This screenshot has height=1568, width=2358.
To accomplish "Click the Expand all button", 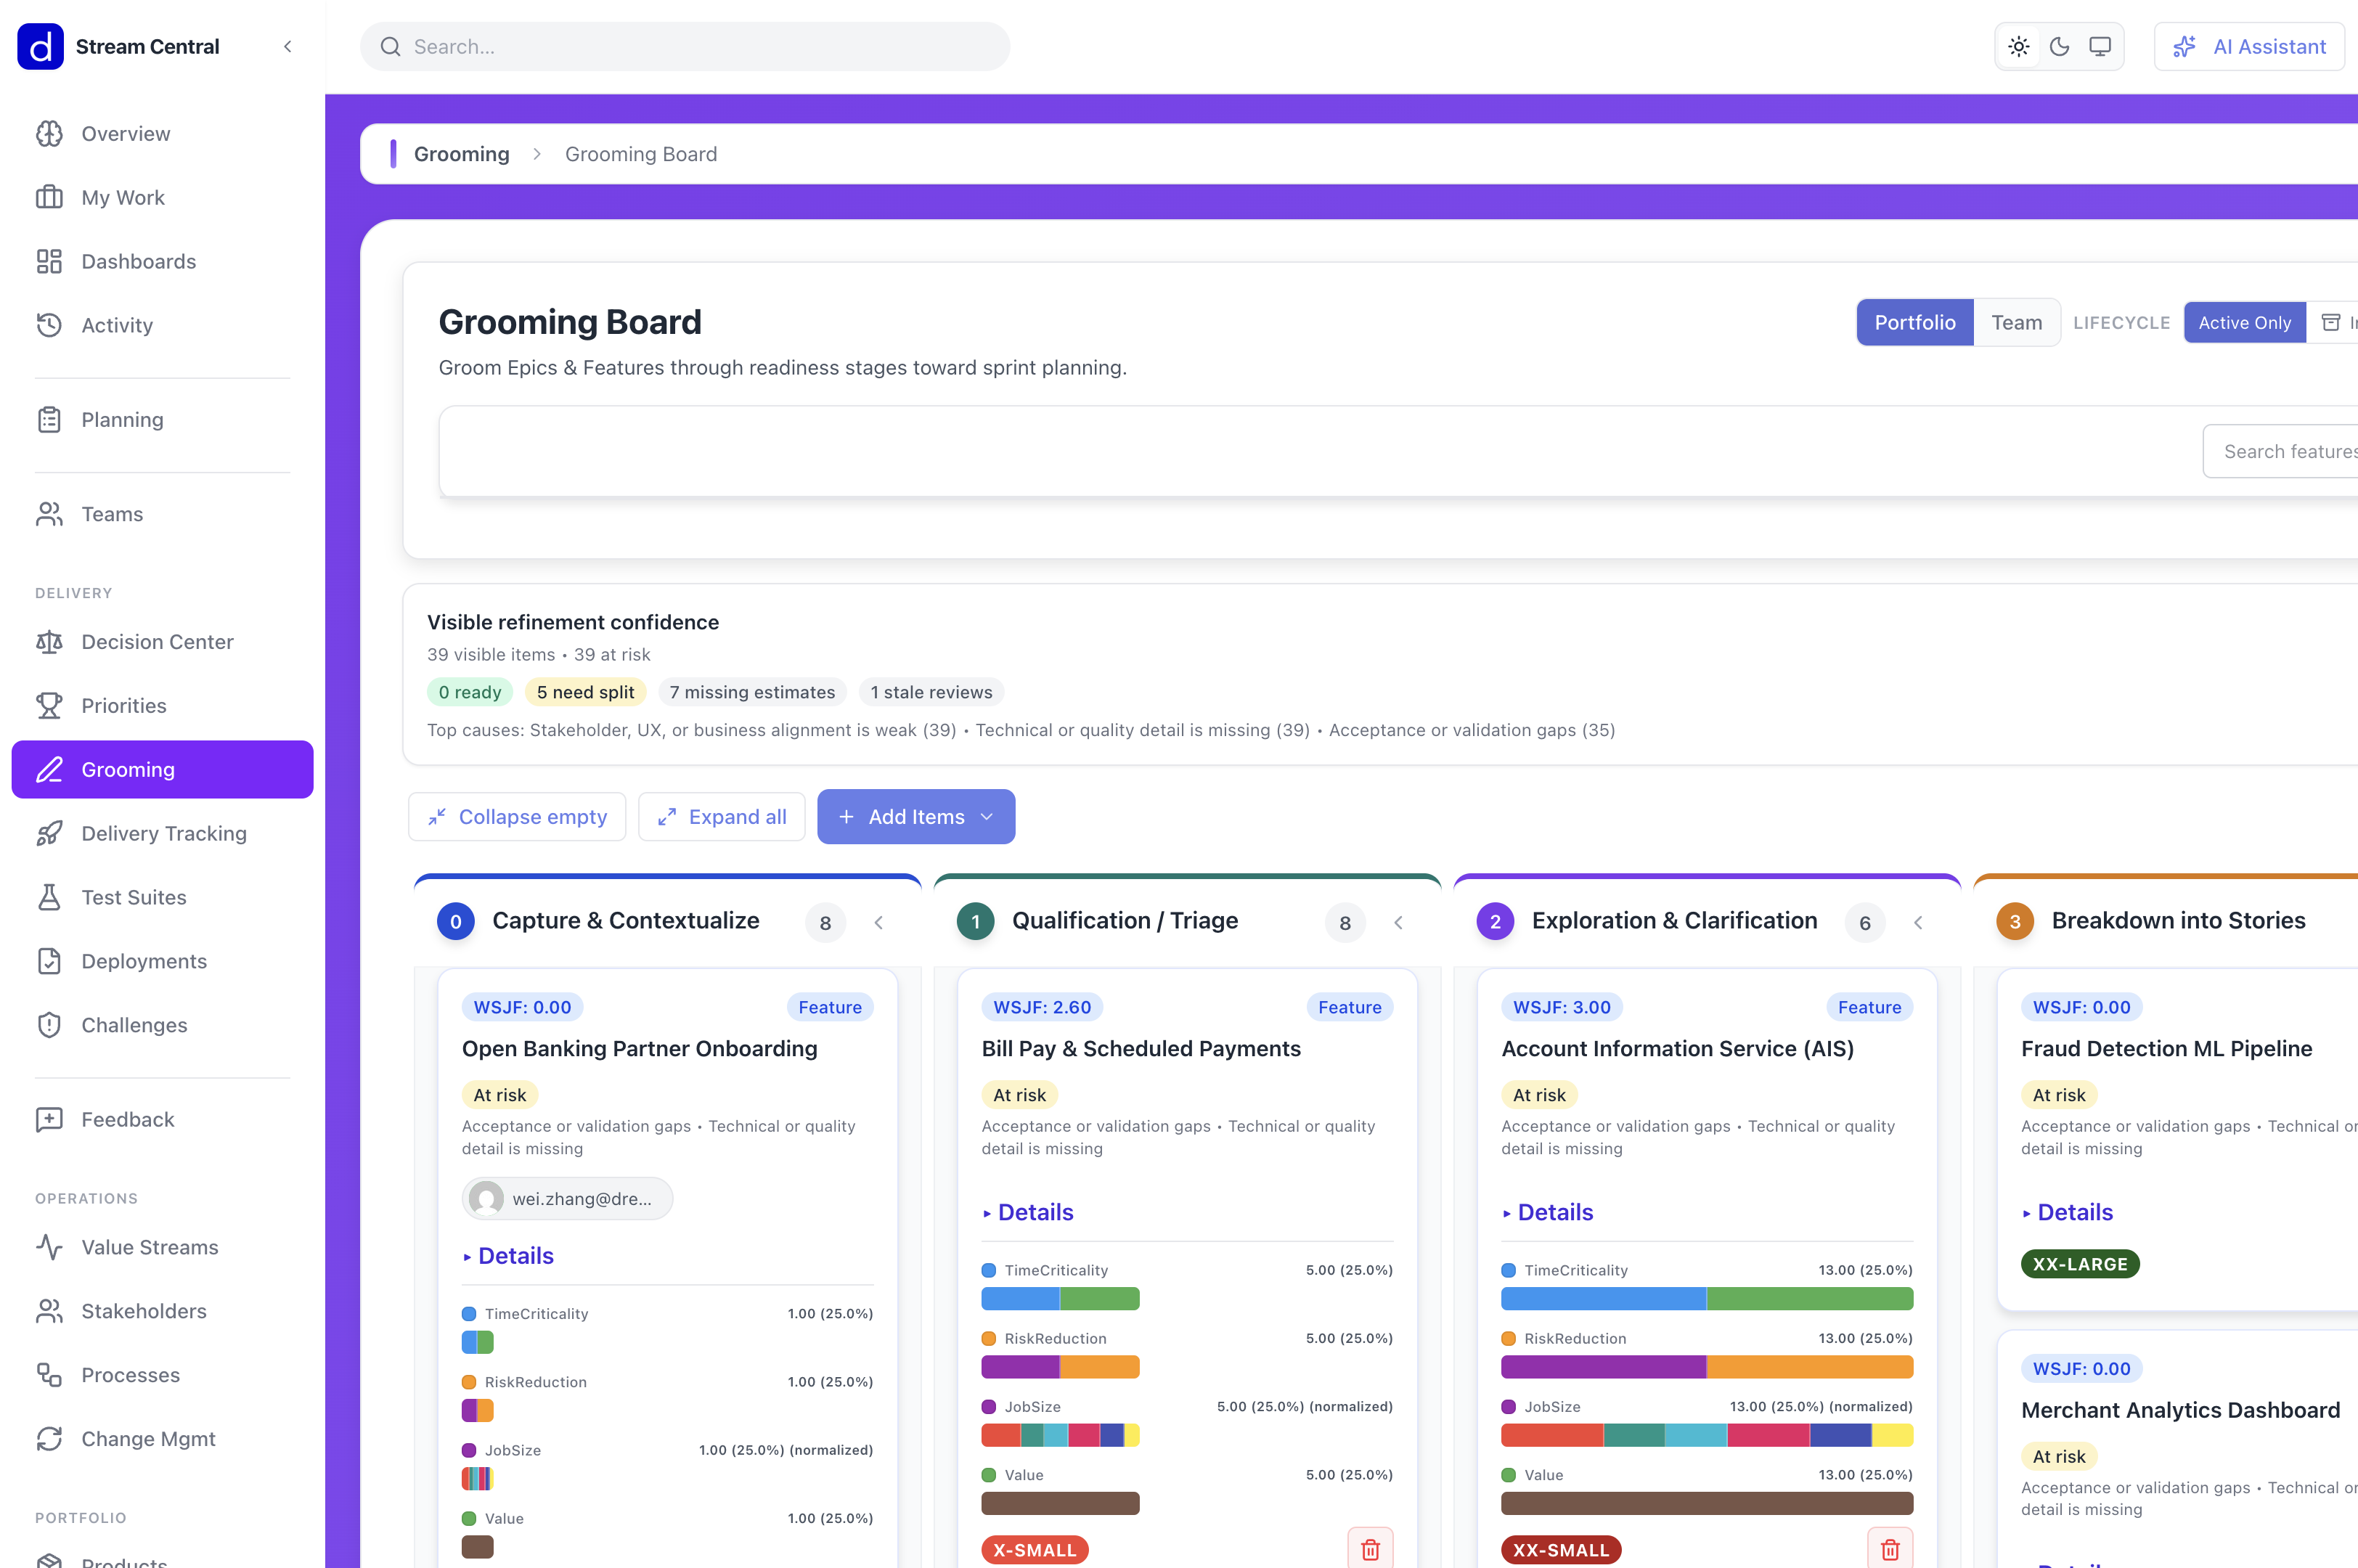I will click(722, 817).
